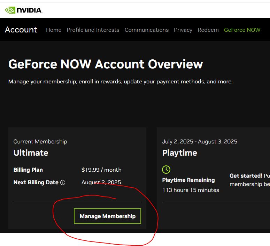Click the Get started! text
This screenshot has height=246, width=270.
tap(246, 176)
